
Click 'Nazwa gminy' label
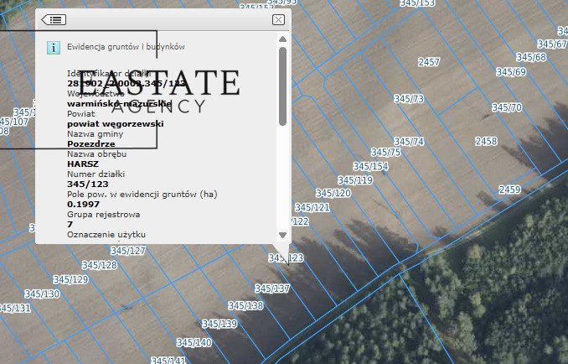pyautogui.click(x=95, y=134)
